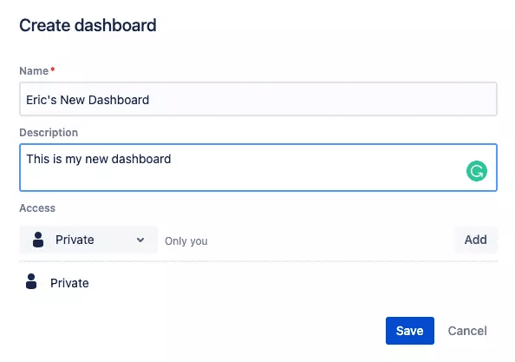Expand the access dropdown chevron arrow
This screenshot has width=515, height=362.
140,240
